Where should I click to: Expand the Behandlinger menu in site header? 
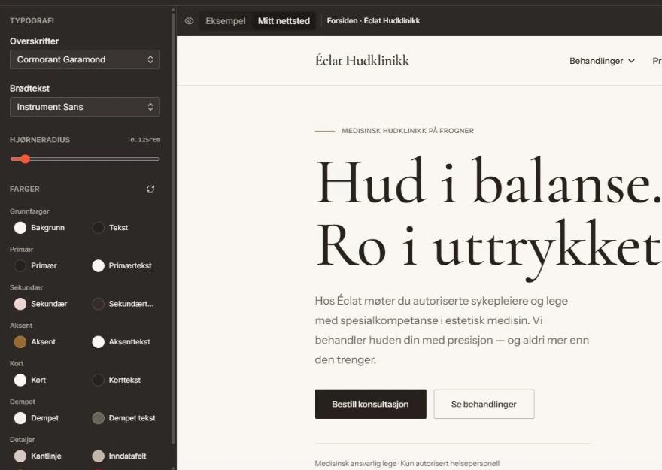coord(602,61)
